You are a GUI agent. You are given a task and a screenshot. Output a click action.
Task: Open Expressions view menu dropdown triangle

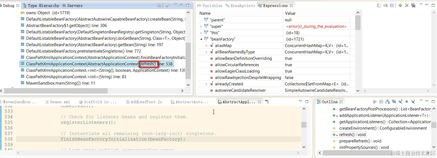[421, 4]
